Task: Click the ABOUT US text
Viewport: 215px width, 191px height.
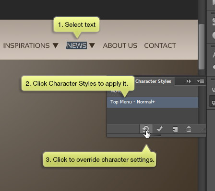Action: [x=120, y=45]
